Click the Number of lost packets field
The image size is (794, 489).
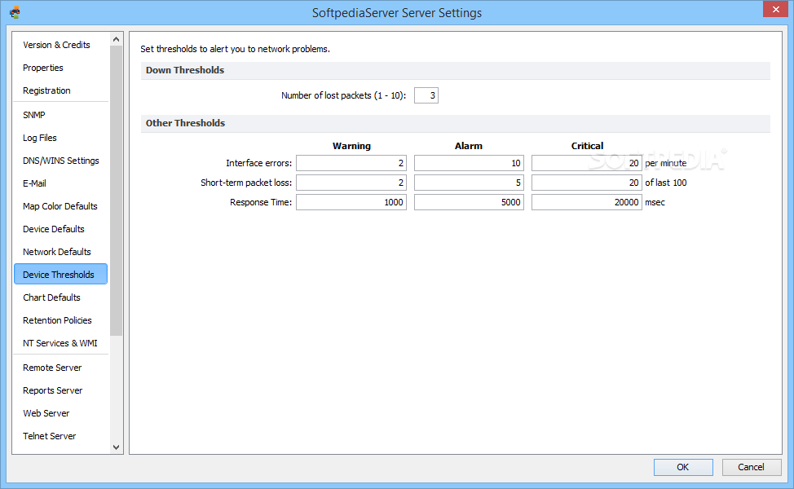[x=426, y=95]
